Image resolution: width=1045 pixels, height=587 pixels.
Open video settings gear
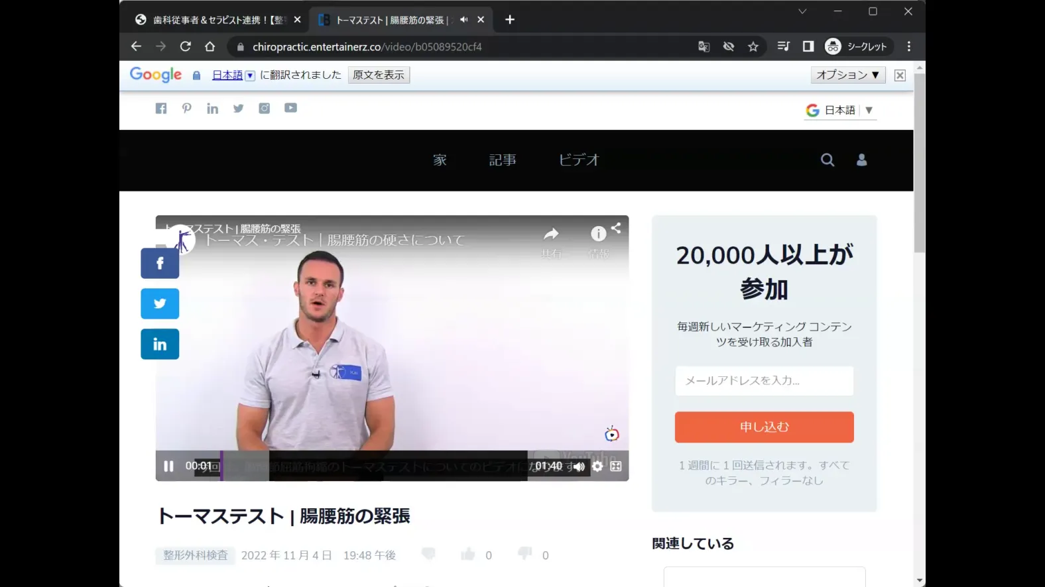coord(597,466)
